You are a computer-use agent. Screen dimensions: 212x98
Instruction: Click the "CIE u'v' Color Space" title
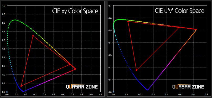pyautogui.click(x=179, y=11)
